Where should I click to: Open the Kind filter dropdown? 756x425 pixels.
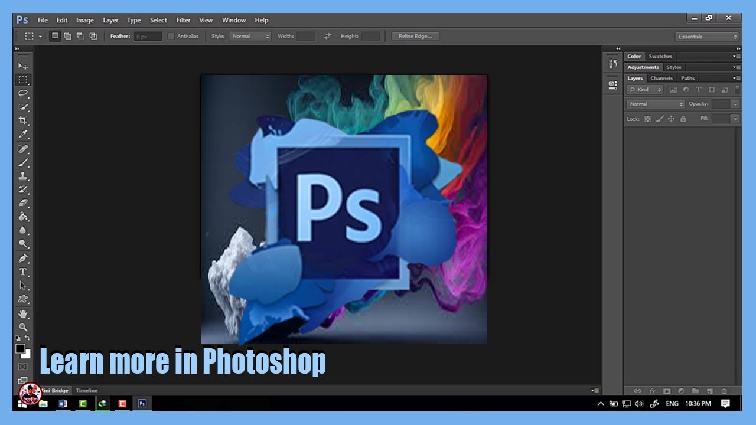point(646,90)
